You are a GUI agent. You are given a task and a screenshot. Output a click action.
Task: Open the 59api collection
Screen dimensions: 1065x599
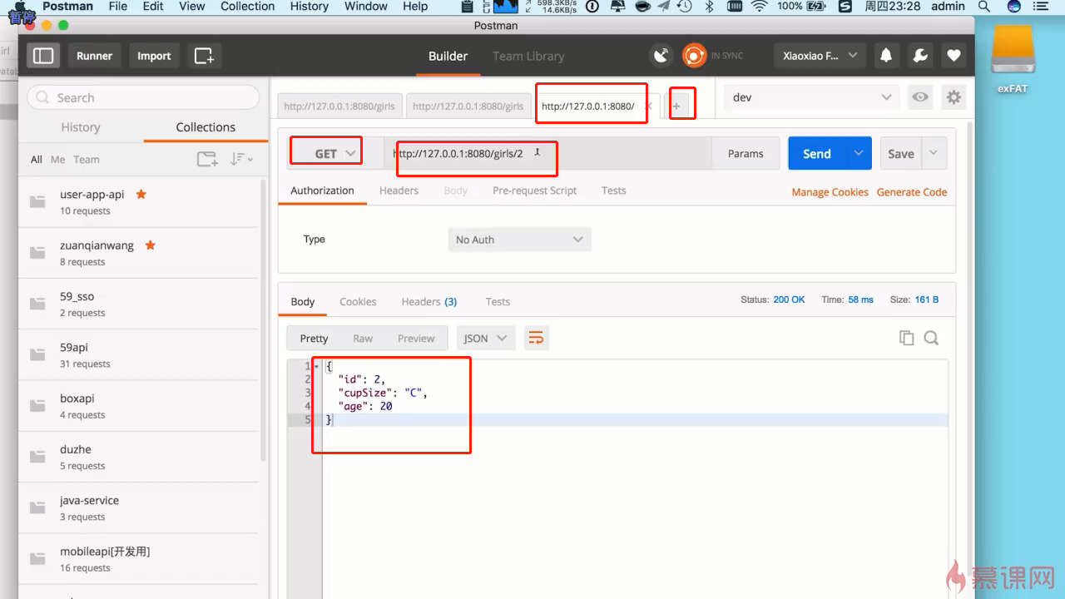pos(138,354)
